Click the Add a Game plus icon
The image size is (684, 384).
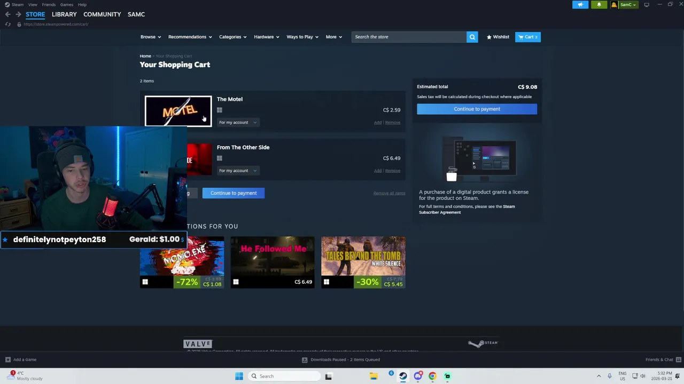click(x=7, y=359)
